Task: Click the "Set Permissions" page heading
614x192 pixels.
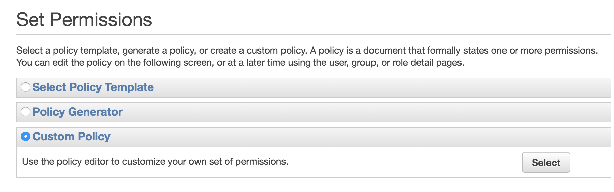Action: 84,20
